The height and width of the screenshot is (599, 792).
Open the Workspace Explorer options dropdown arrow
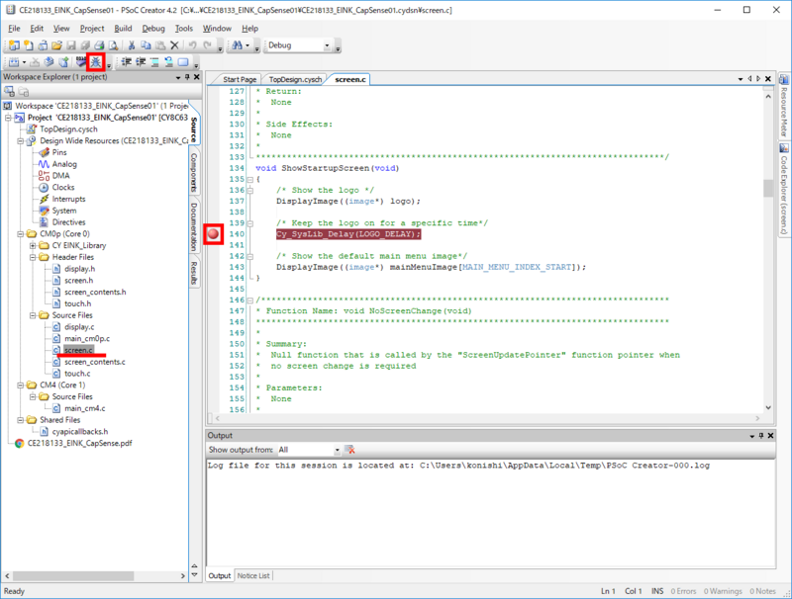pyautogui.click(x=178, y=77)
